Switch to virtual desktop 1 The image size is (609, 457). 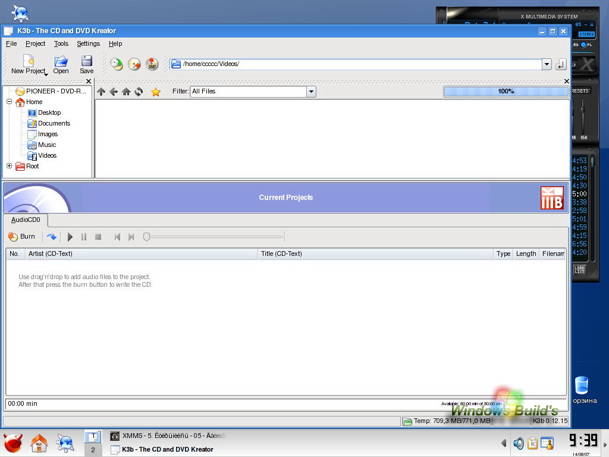tap(93, 437)
